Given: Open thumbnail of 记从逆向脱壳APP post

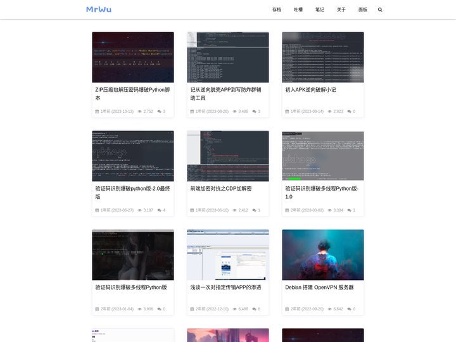Looking at the screenshot, I should click(x=228, y=57).
